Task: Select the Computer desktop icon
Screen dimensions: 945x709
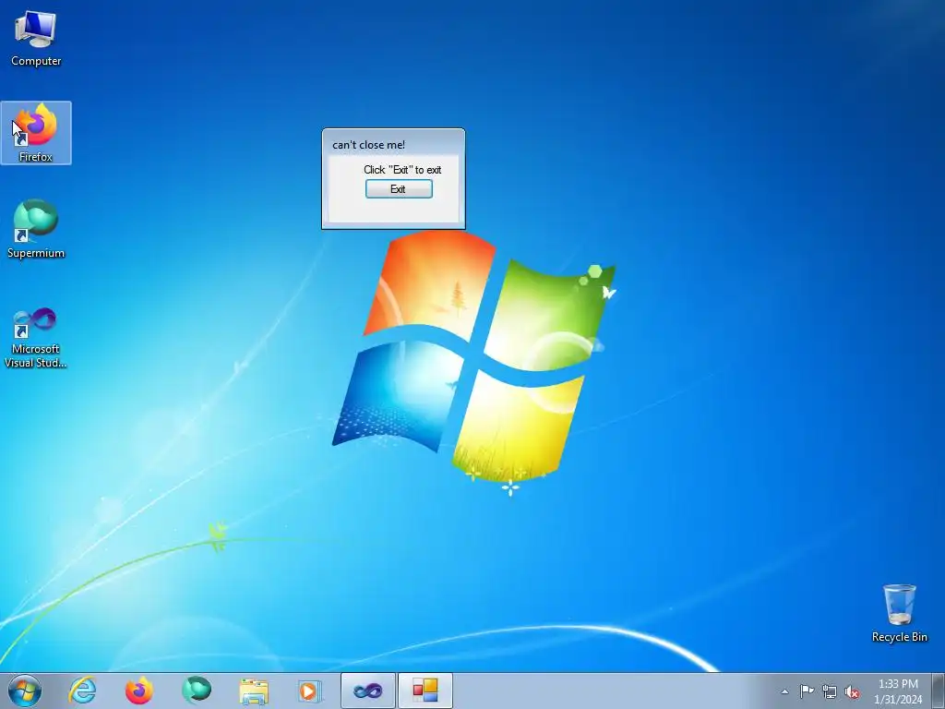Action: click(36, 39)
